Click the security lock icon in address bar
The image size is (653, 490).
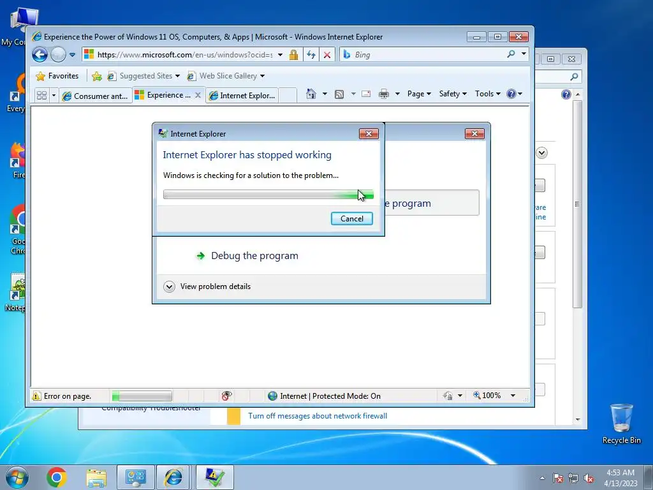pyautogui.click(x=293, y=55)
